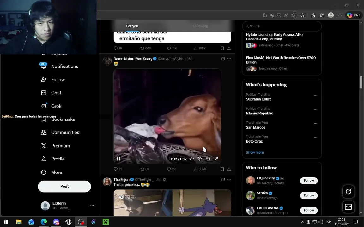
Task: Click the Post button
Action: pyautogui.click(x=64, y=186)
